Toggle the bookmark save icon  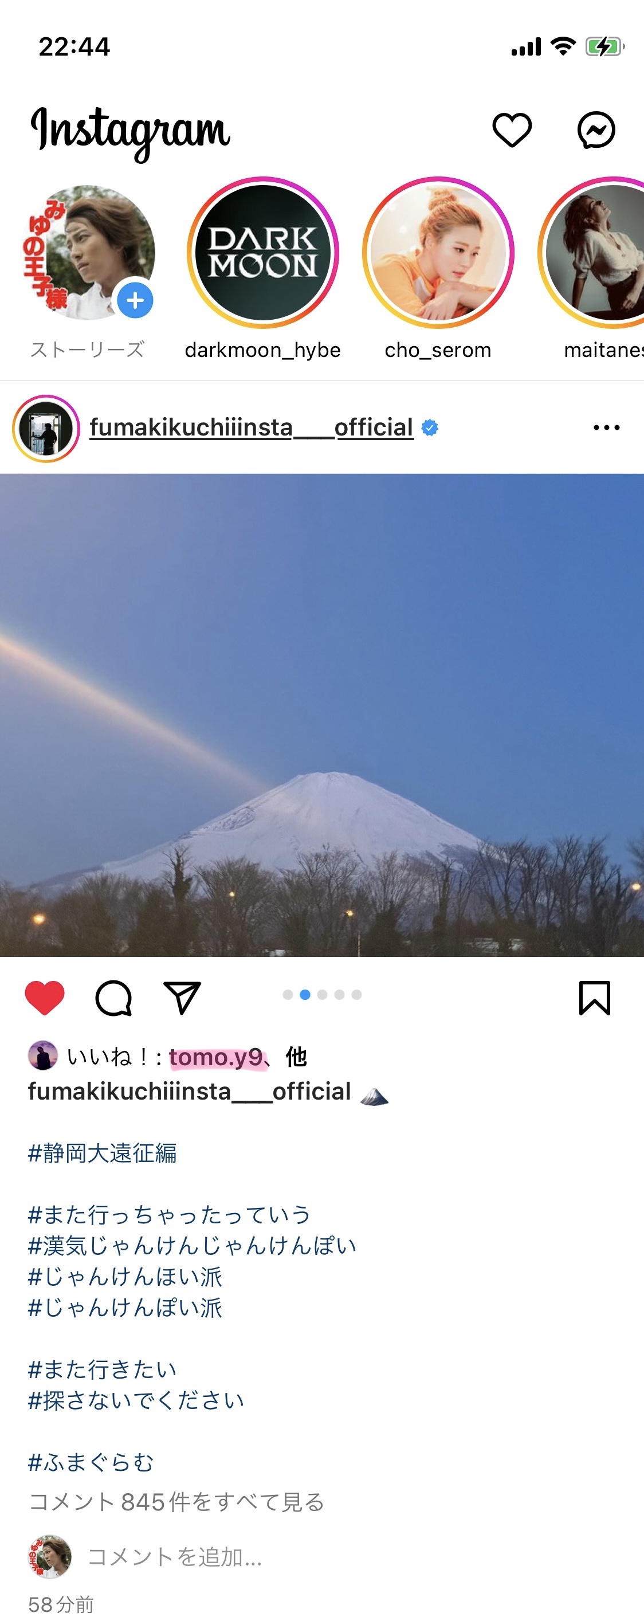594,998
